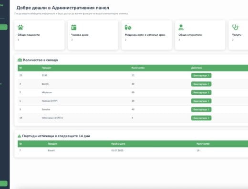The width and height of the screenshot is (248, 189).
Task: Click the Количество header in the stock table
Action: (x=138, y=68)
